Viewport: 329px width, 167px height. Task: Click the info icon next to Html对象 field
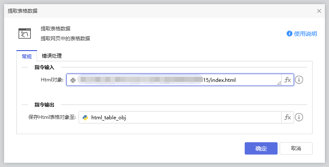click(299, 80)
